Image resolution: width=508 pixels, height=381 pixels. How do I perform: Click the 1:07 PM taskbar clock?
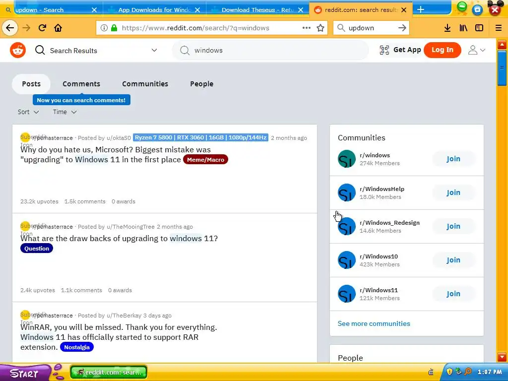pos(490,372)
